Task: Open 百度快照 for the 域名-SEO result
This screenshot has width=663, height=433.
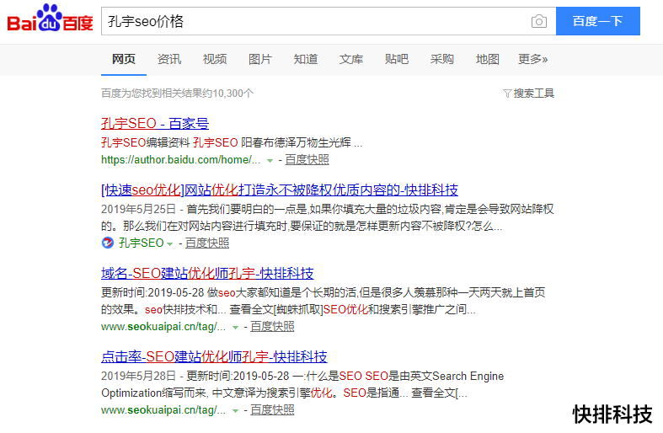Action: coord(272,327)
